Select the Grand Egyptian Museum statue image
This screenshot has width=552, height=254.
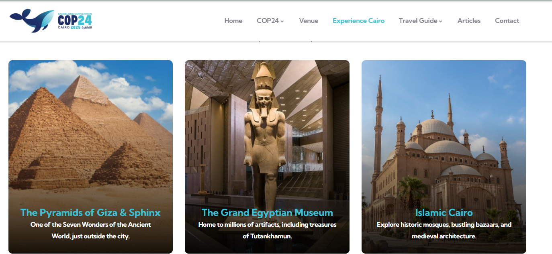pos(267,157)
